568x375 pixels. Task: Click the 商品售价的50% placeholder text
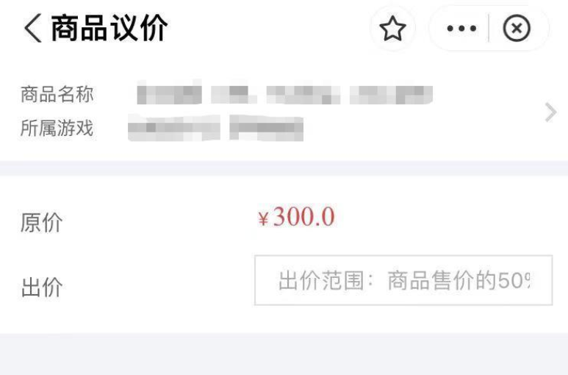(x=459, y=280)
